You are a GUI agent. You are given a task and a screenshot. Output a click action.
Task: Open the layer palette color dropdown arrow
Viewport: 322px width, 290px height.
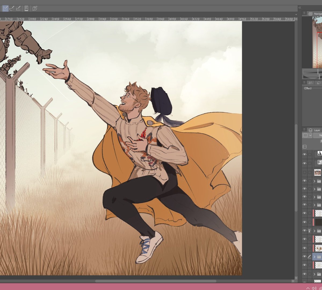[310, 135]
